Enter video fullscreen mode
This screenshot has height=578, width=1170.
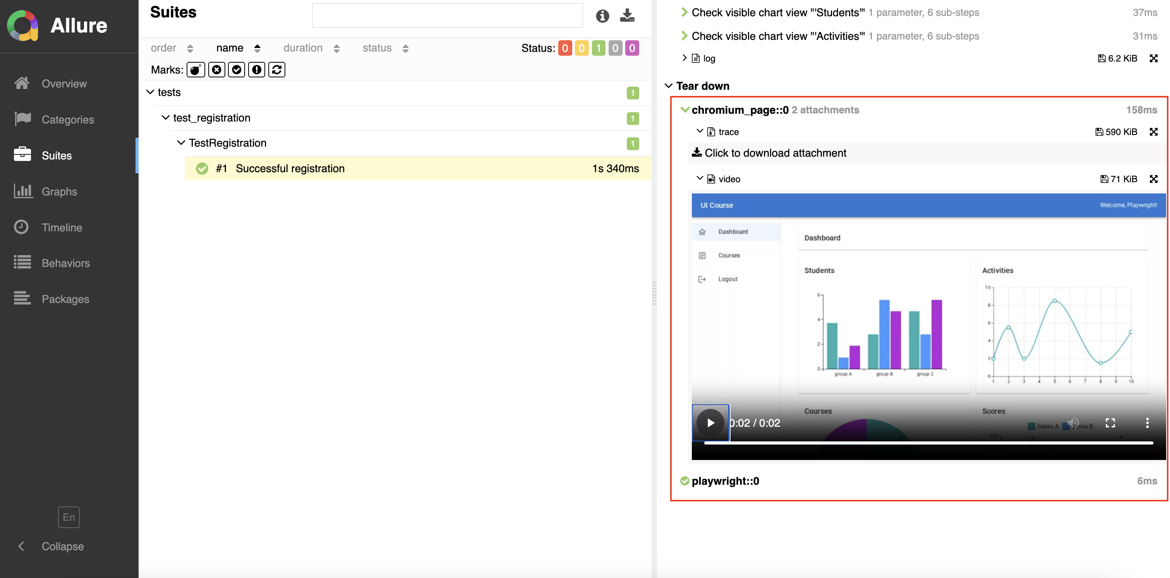[x=1110, y=423]
